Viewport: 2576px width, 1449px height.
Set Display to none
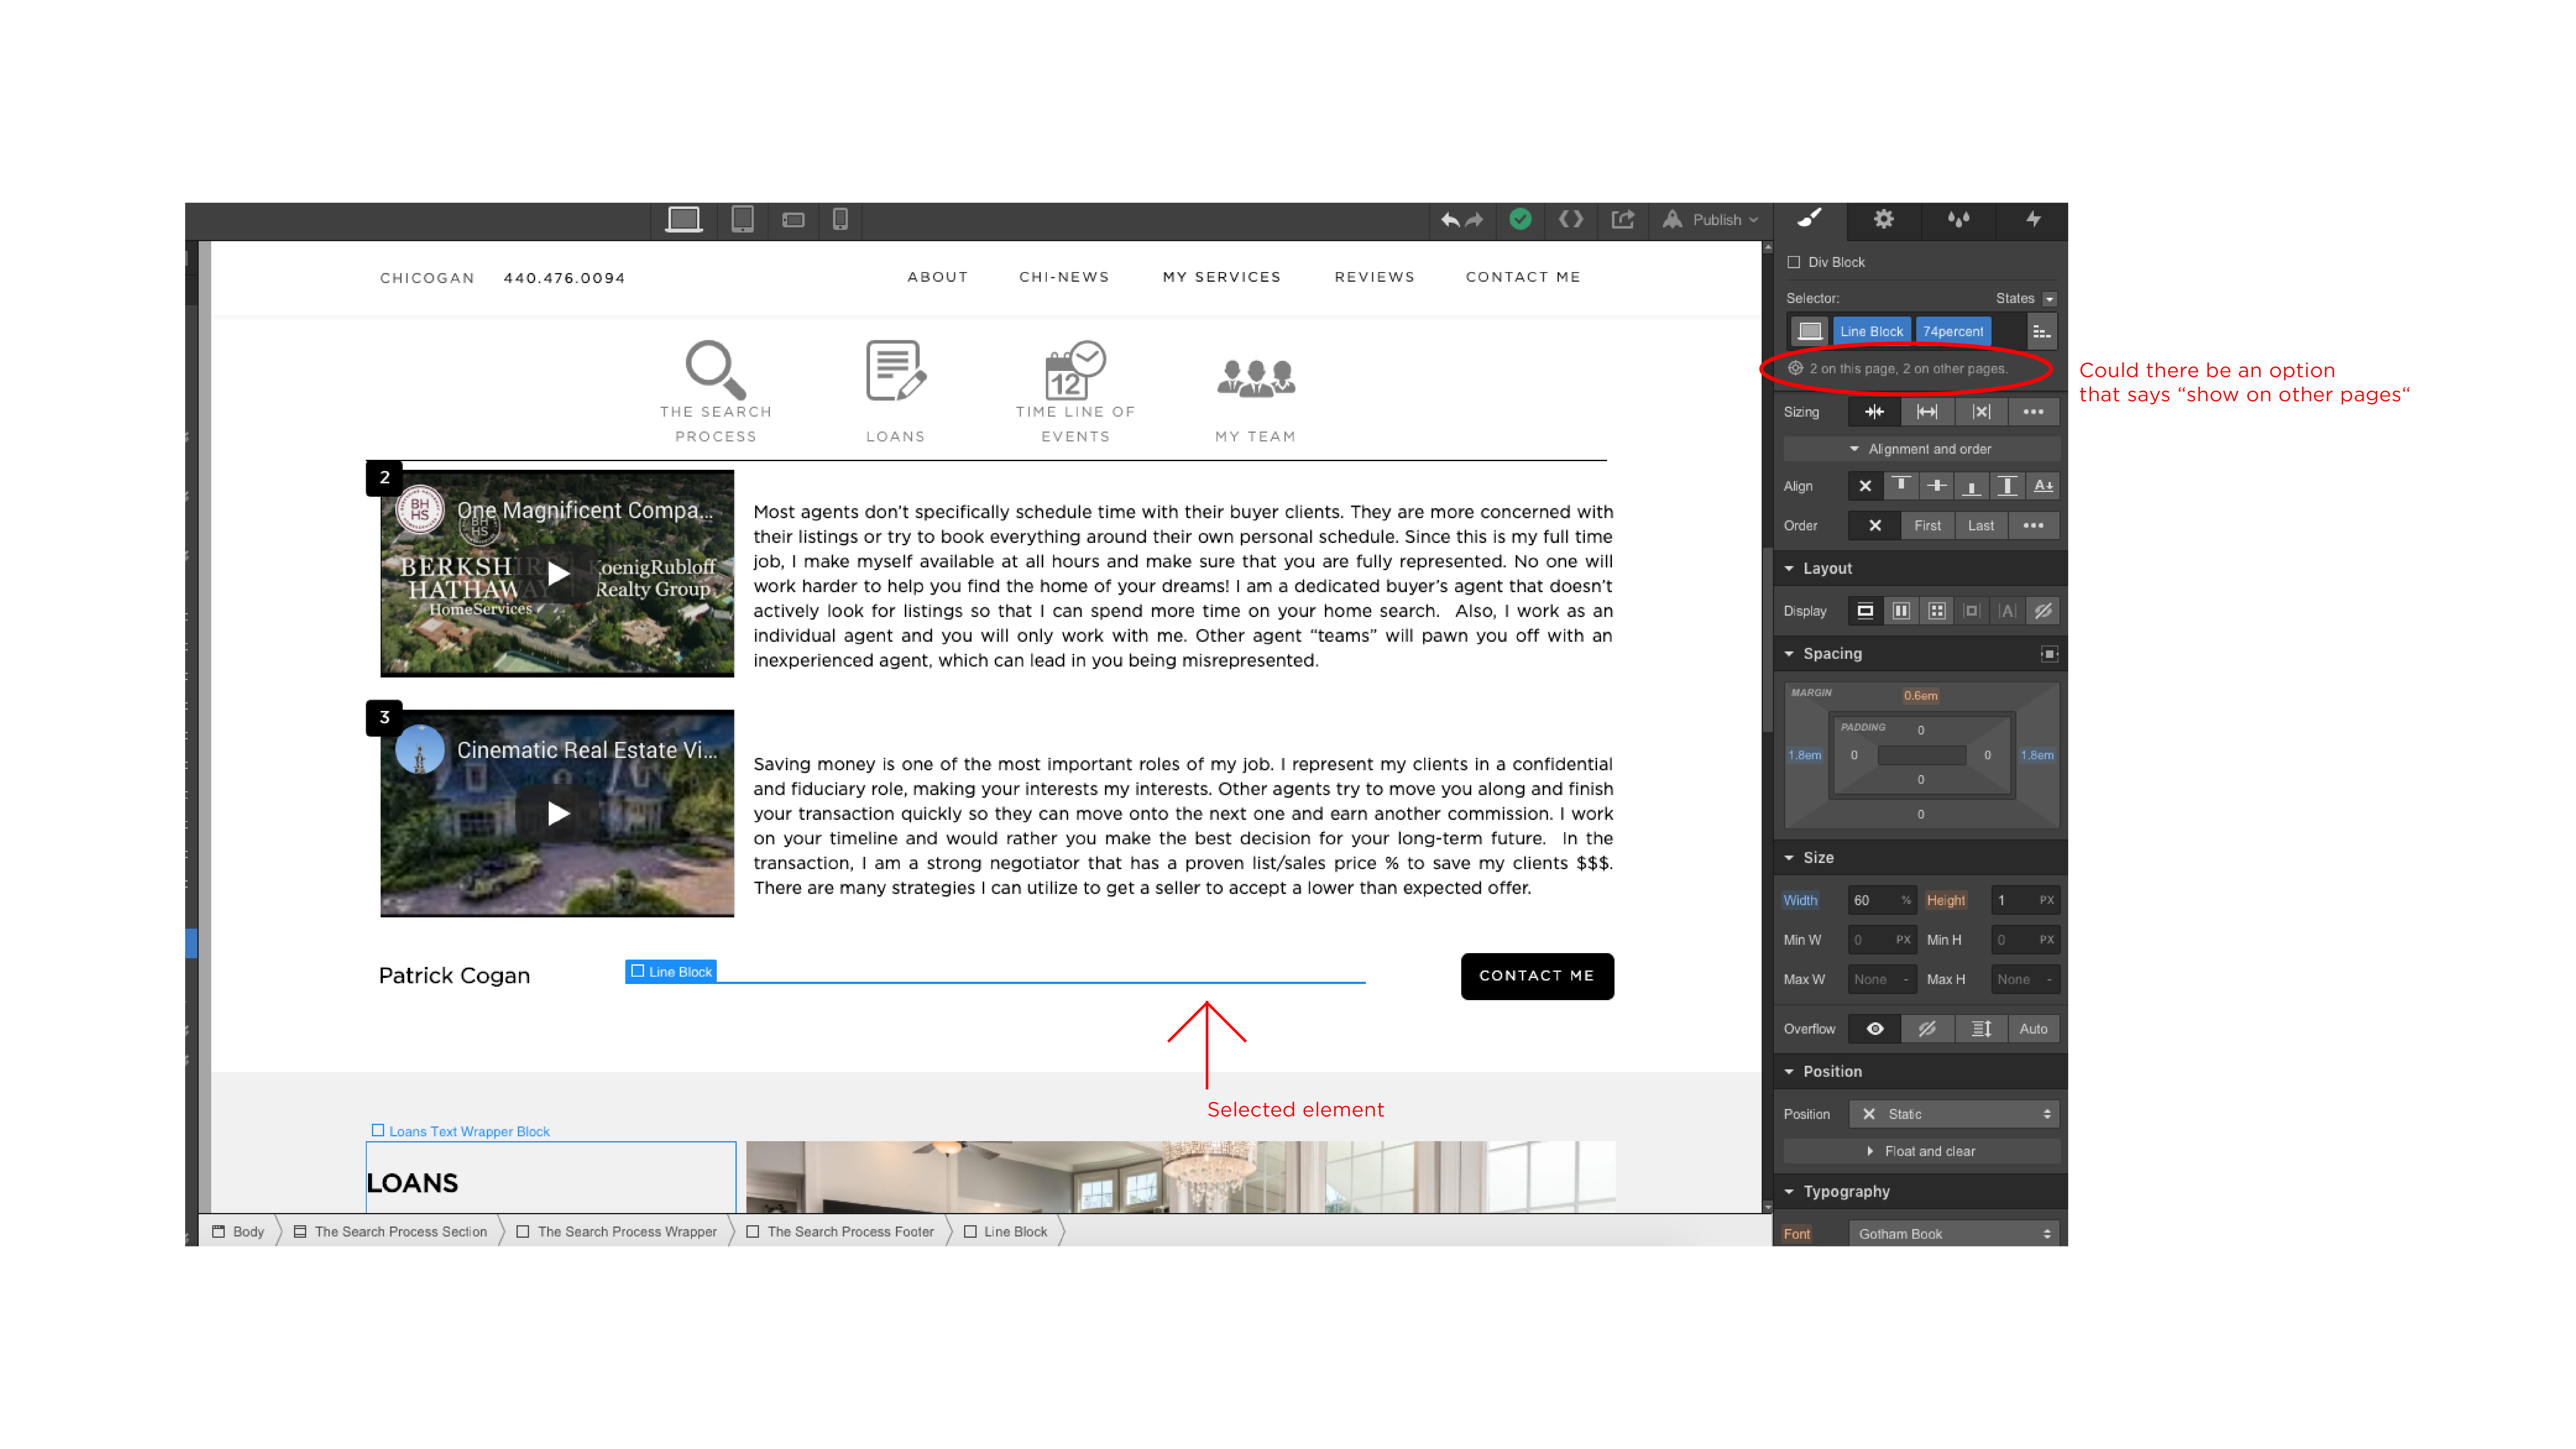coord(2043,611)
